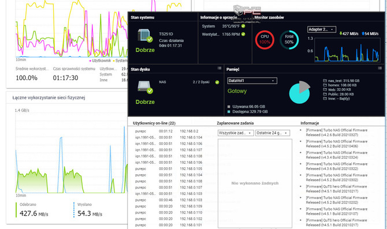Click the Monitor zasobów panel header
Viewport: 387px width, 229px height.
click(269, 17)
